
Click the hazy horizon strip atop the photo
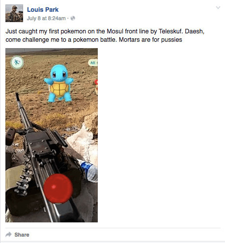[x=52, y=51]
